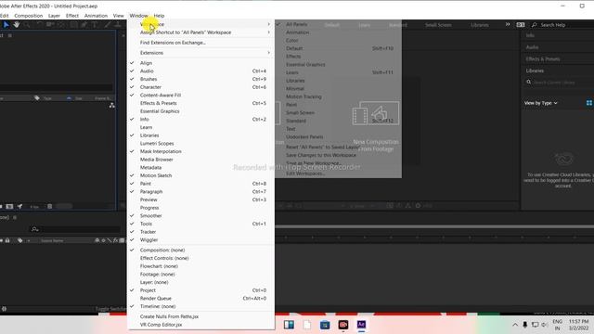594x334 pixels.
Task: Expand Assign Shortcut to All Panels Workspace submenu
Action: click(x=200, y=32)
